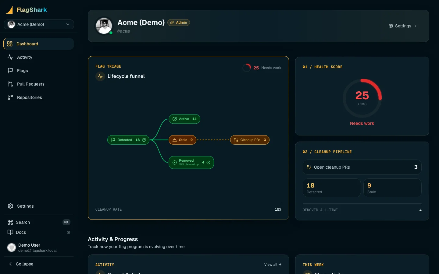Click the View all activity link
This screenshot has height=274, width=439.
click(273, 265)
